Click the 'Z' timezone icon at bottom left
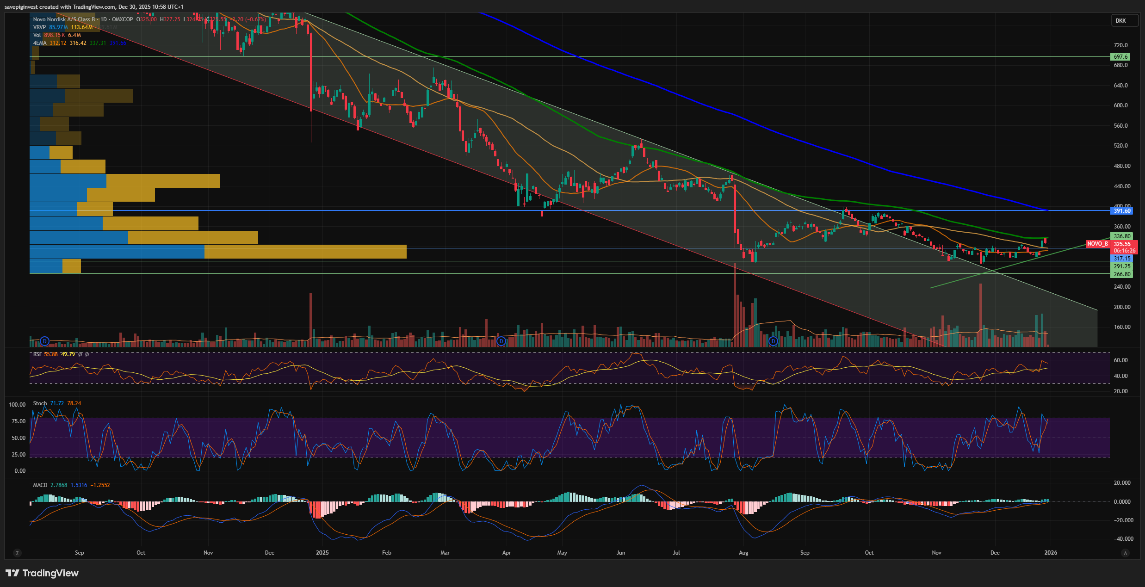The width and height of the screenshot is (1145, 587). 17,553
